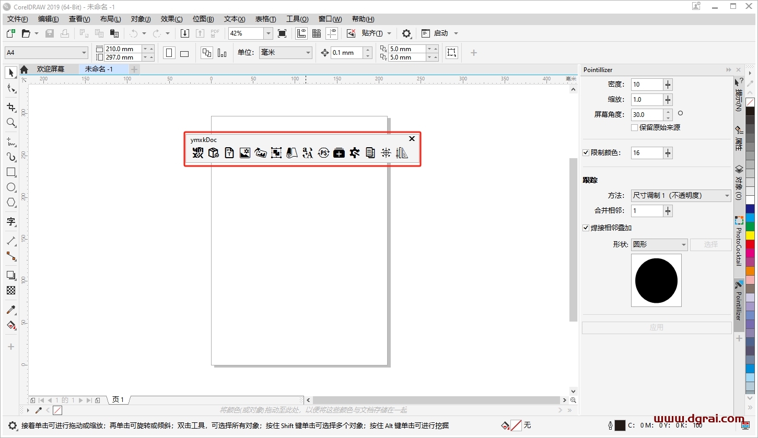
Task: Select the Rectangle tool
Action: 11,172
